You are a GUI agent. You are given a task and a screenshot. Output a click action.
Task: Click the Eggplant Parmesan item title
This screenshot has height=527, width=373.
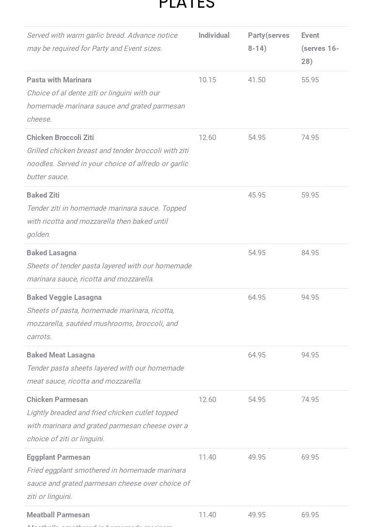[x=58, y=457]
